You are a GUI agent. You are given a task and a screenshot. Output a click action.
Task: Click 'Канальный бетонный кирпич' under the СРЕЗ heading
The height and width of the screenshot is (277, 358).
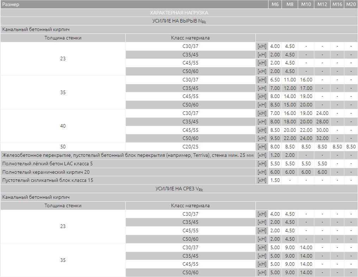36,197
